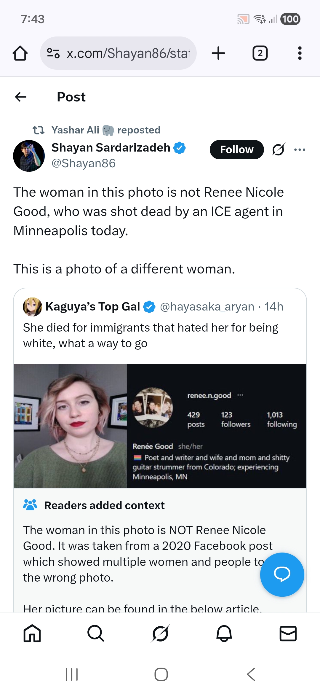Image resolution: width=320 pixels, height=694 pixels.
Task: Open the post's more options menu
Action: [300, 149]
